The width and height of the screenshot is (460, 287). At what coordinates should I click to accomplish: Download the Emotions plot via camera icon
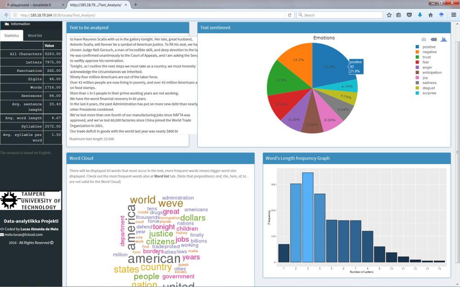point(424,39)
